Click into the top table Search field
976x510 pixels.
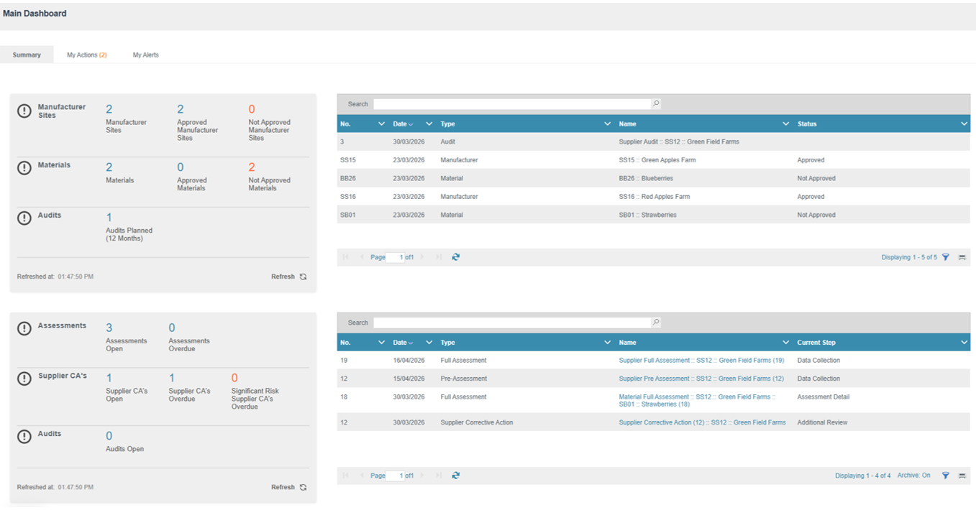click(512, 104)
